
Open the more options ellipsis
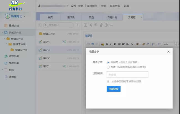pos(112,25)
